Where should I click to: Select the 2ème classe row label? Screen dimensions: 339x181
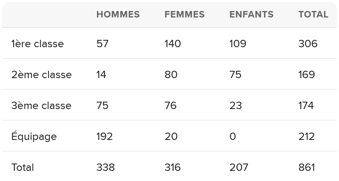pyautogui.click(x=42, y=75)
